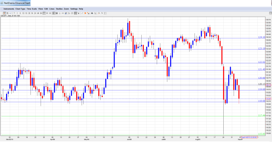Viewport: 272px width, 153px height.
Task: Select the 120.66 horizontal line label
Action: pos(261,78)
